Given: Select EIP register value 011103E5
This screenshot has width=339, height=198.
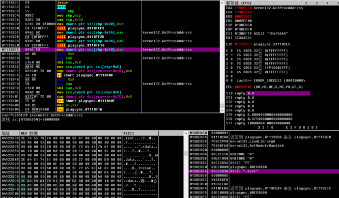Looking at the screenshot, I should coord(243,44).
